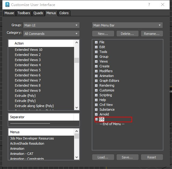Expand the Rendering tree item
Image resolution: width=172 pixels, height=169 pixels.
[96, 85]
